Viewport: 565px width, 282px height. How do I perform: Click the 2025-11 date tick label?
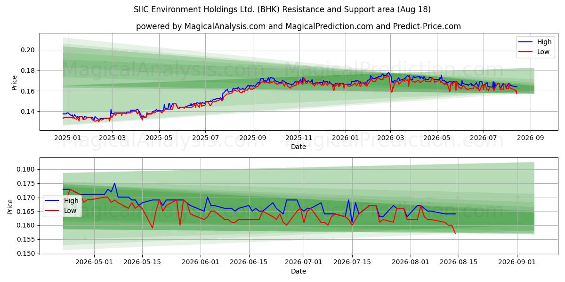[x=299, y=138]
